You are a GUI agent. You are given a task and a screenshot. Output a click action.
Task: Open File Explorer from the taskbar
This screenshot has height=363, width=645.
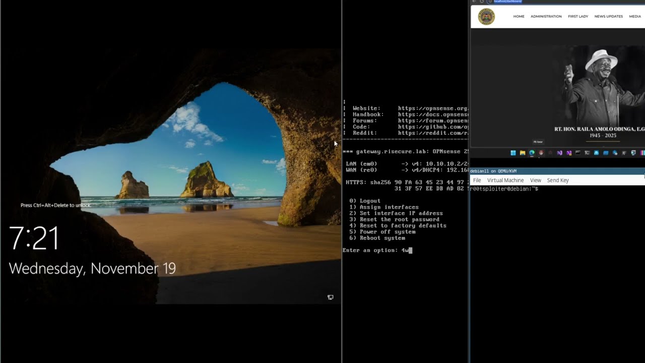pyautogui.click(x=523, y=153)
